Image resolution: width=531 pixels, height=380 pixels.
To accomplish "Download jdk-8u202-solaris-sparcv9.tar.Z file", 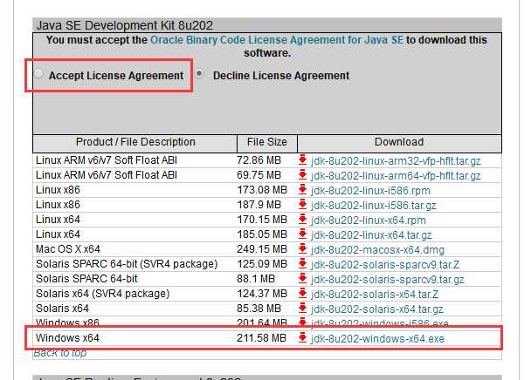I will tap(385, 265).
